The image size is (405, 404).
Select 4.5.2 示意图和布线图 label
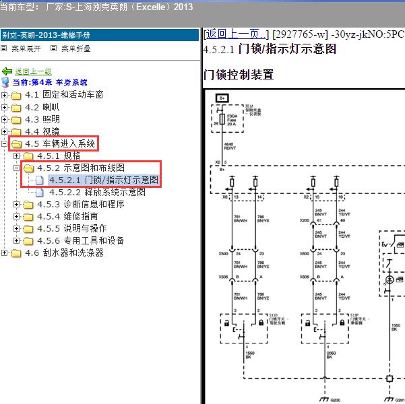[81, 168]
